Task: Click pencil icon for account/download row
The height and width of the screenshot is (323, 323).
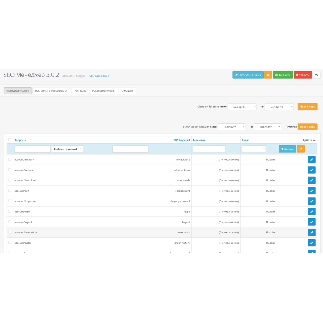Action: [312, 180]
